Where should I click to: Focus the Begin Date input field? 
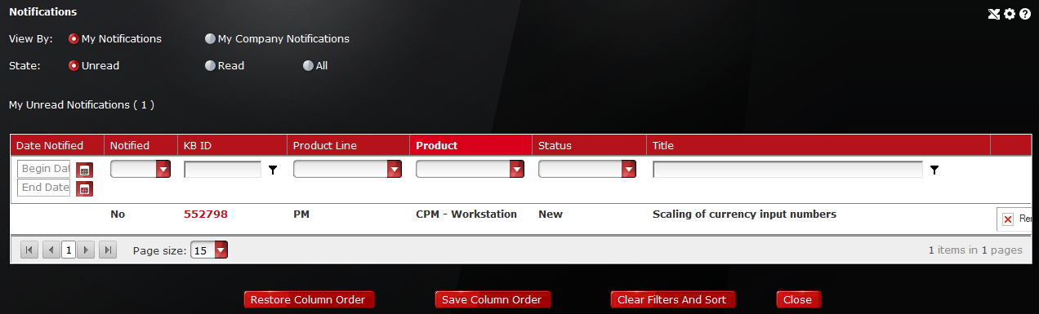click(45, 169)
